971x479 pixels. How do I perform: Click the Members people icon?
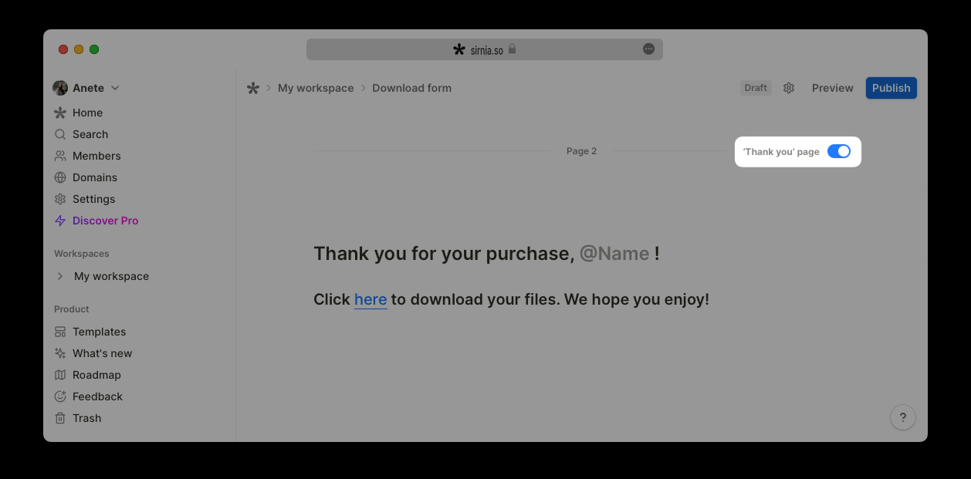(60, 156)
